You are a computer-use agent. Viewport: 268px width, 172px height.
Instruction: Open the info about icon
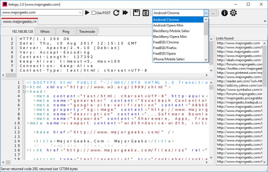(224, 13)
